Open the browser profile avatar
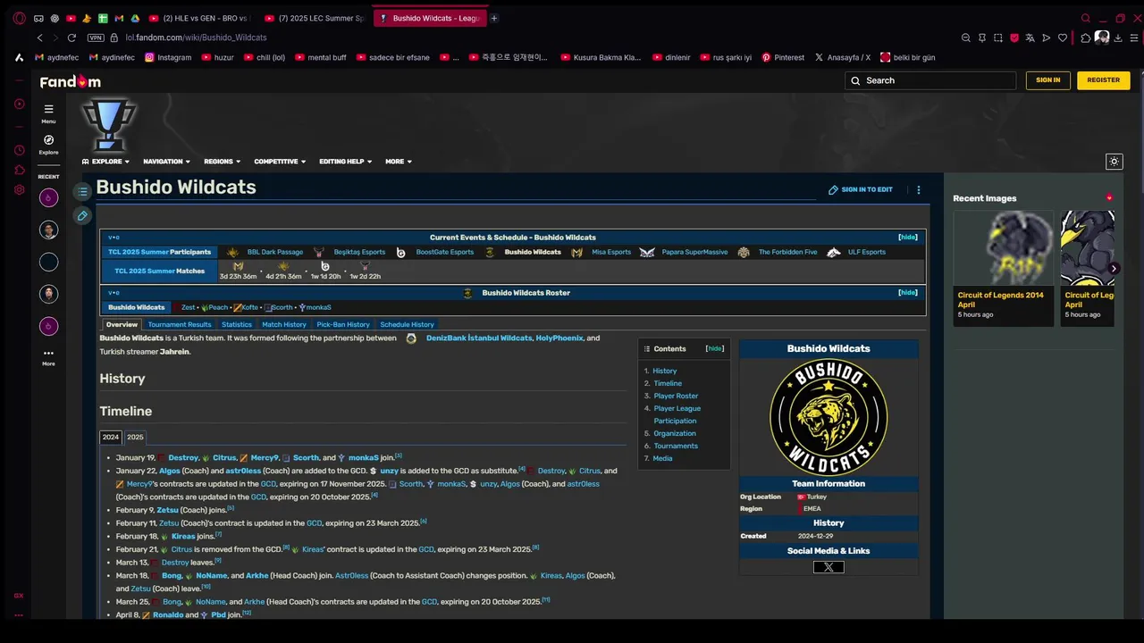This screenshot has height=643, width=1144. point(1102,38)
